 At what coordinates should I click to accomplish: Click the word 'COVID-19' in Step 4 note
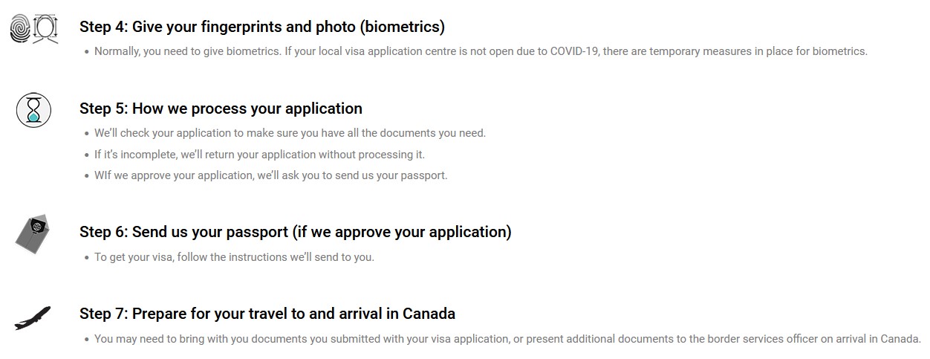click(574, 51)
